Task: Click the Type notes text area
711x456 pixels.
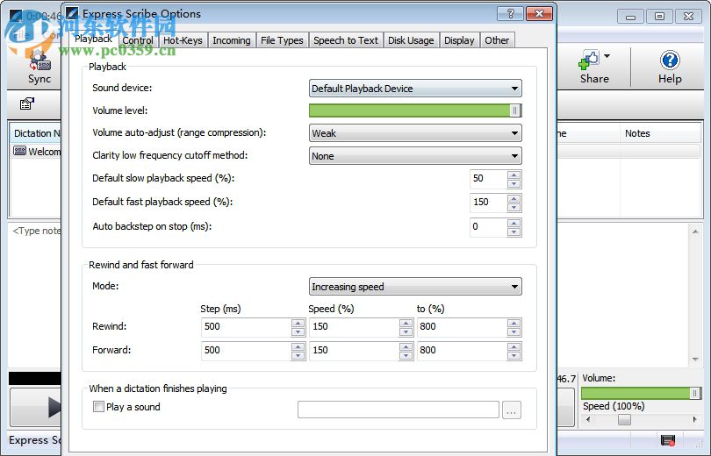Action: [35, 295]
